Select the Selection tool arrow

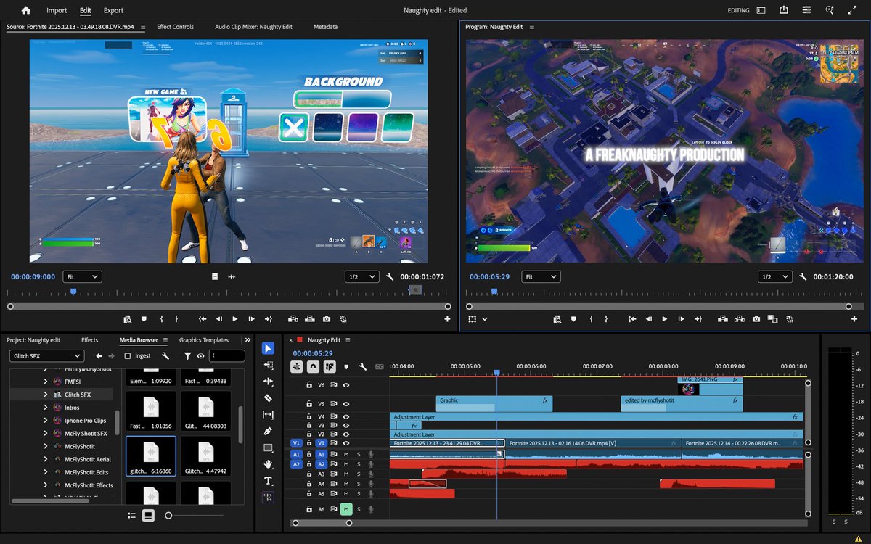tap(268, 349)
